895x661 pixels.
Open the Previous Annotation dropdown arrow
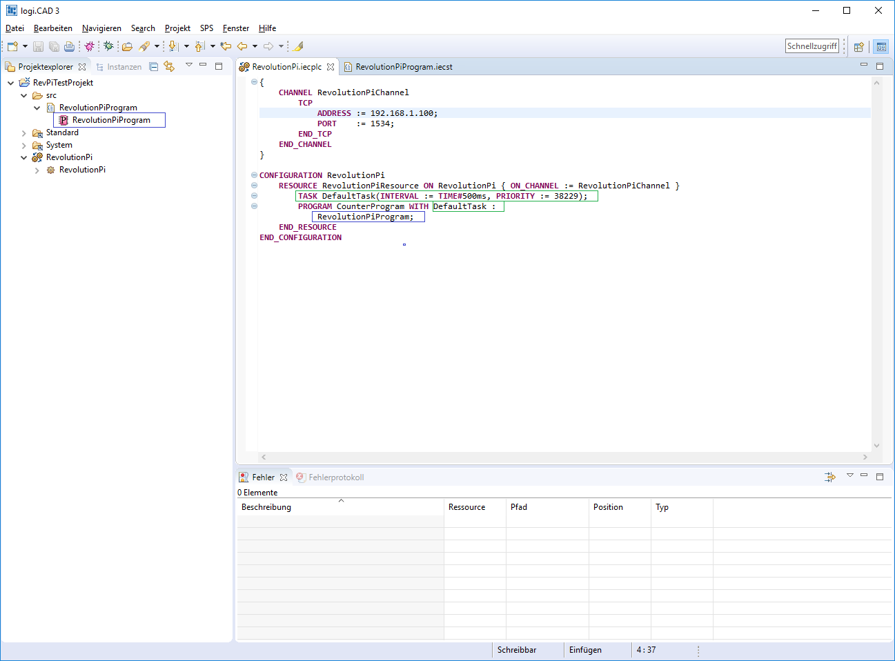coord(213,46)
